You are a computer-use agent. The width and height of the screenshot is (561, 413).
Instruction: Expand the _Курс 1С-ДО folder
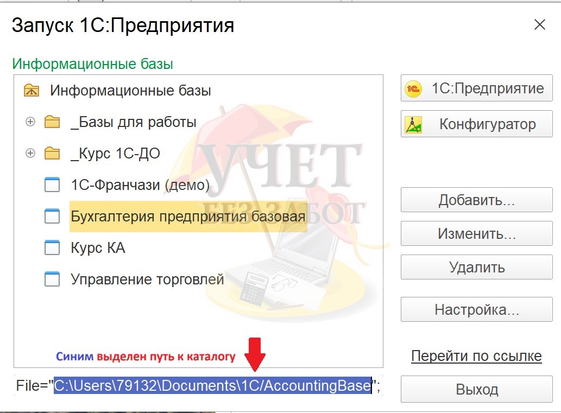pos(30,154)
